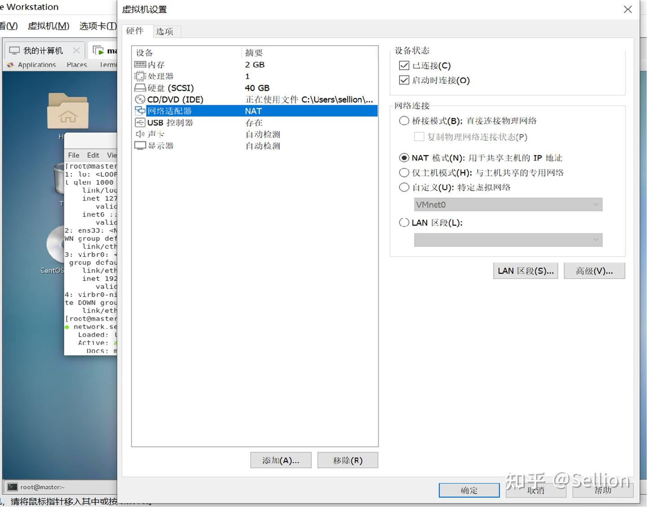Open the 虚拟机(M) menu

(48, 26)
